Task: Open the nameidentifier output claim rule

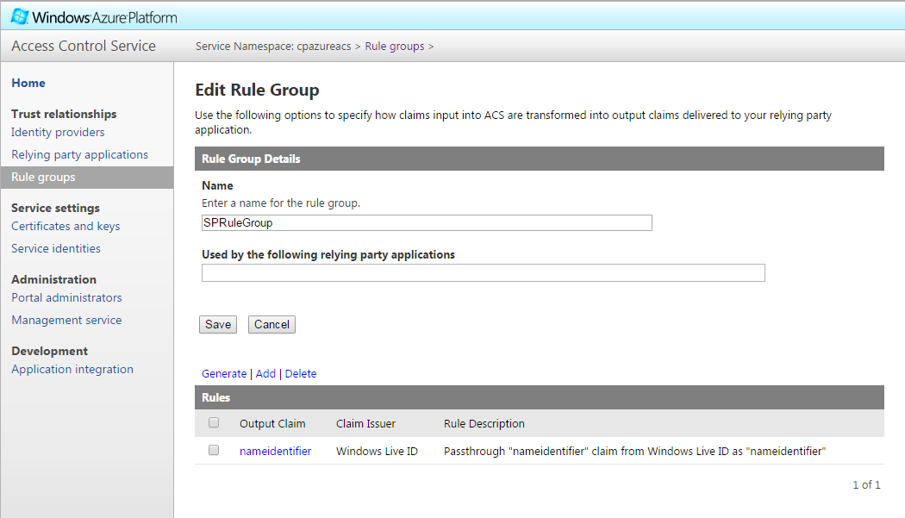Action: (275, 451)
